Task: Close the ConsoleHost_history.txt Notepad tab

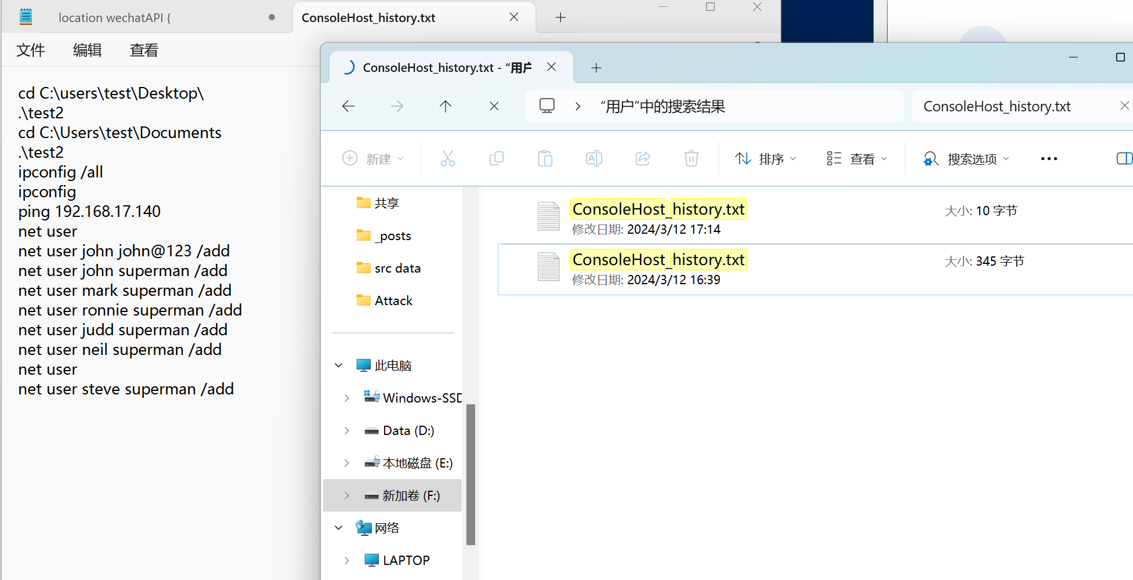Action: coord(514,17)
